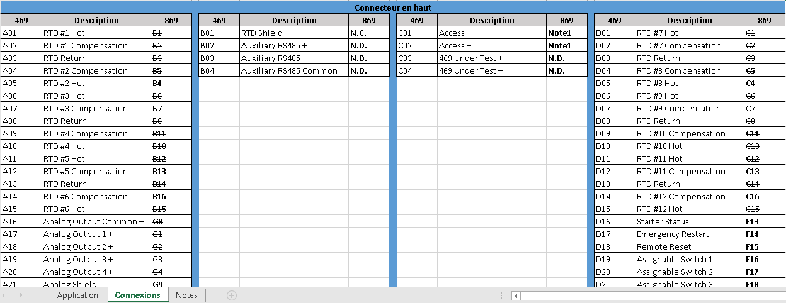Select cell A01 in first table
The image size is (786, 303).
tap(21, 33)
